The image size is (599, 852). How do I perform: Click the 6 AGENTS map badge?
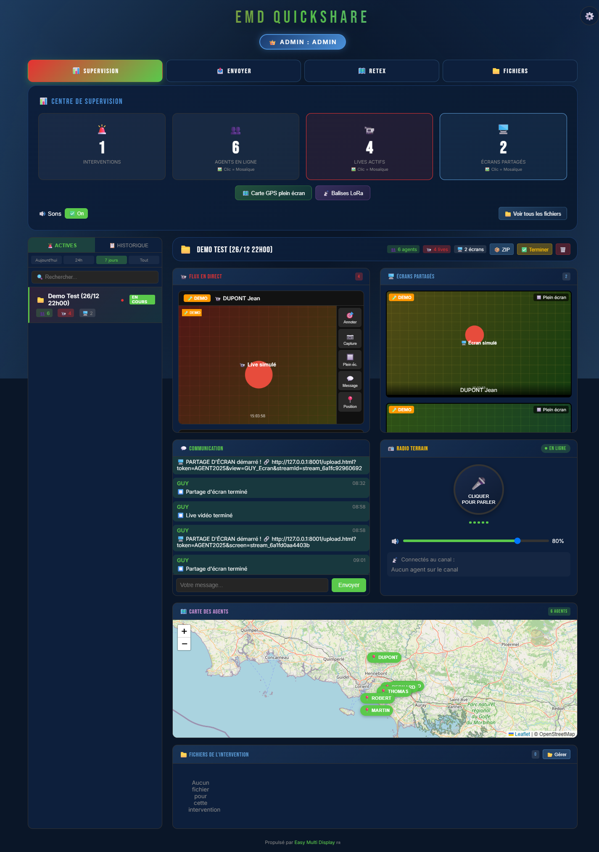[x=559, y=611]
